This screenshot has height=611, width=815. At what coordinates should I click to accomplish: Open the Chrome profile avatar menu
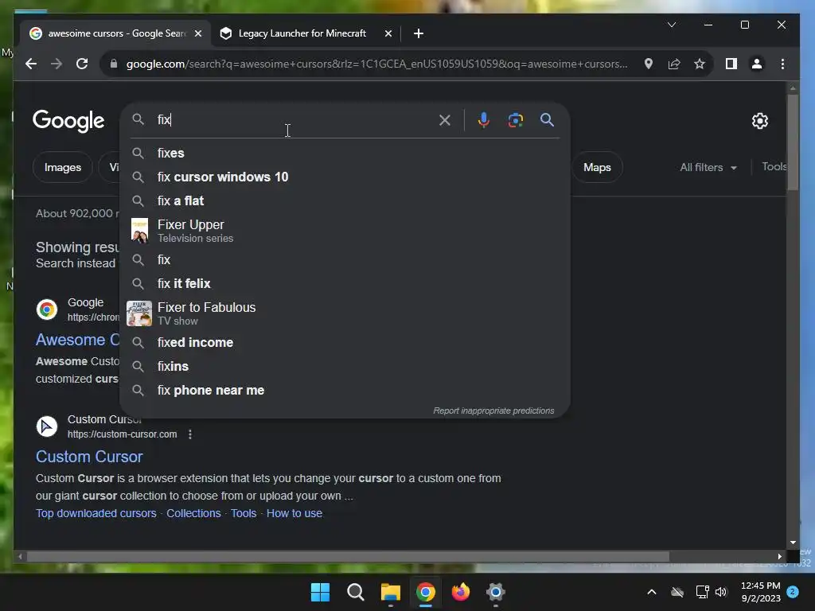click(757, 64)
